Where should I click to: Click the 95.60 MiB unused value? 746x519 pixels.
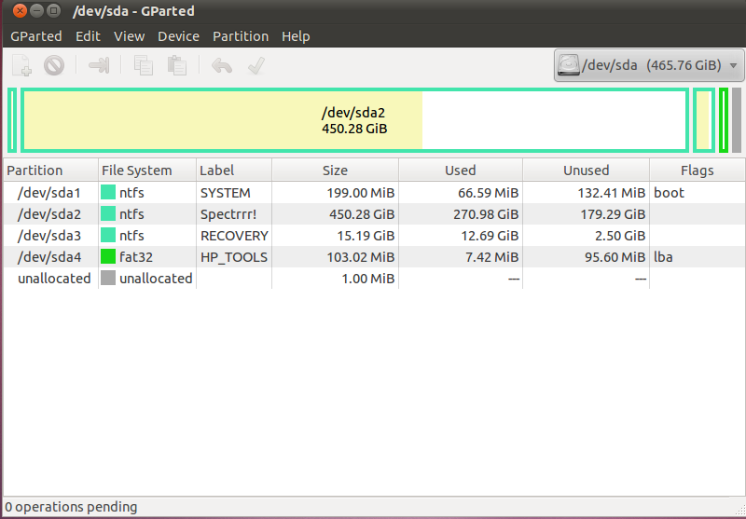[615, 257]
